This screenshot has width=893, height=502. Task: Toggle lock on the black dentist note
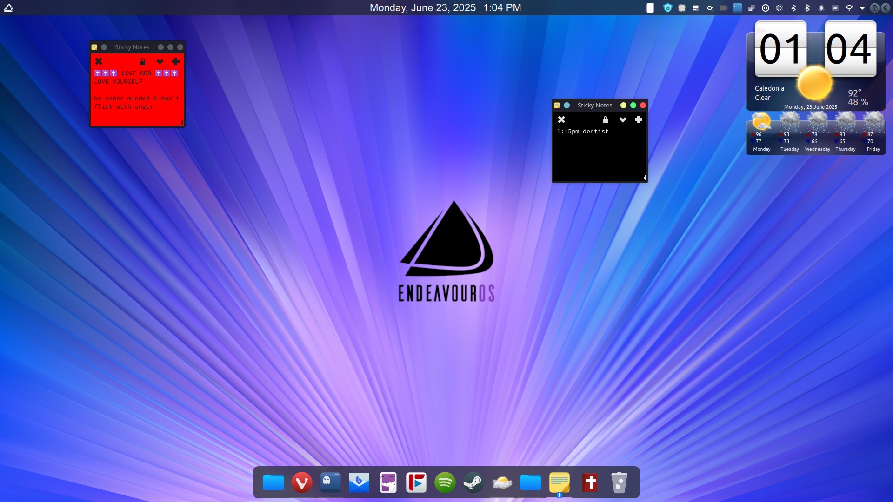(605, 120)
